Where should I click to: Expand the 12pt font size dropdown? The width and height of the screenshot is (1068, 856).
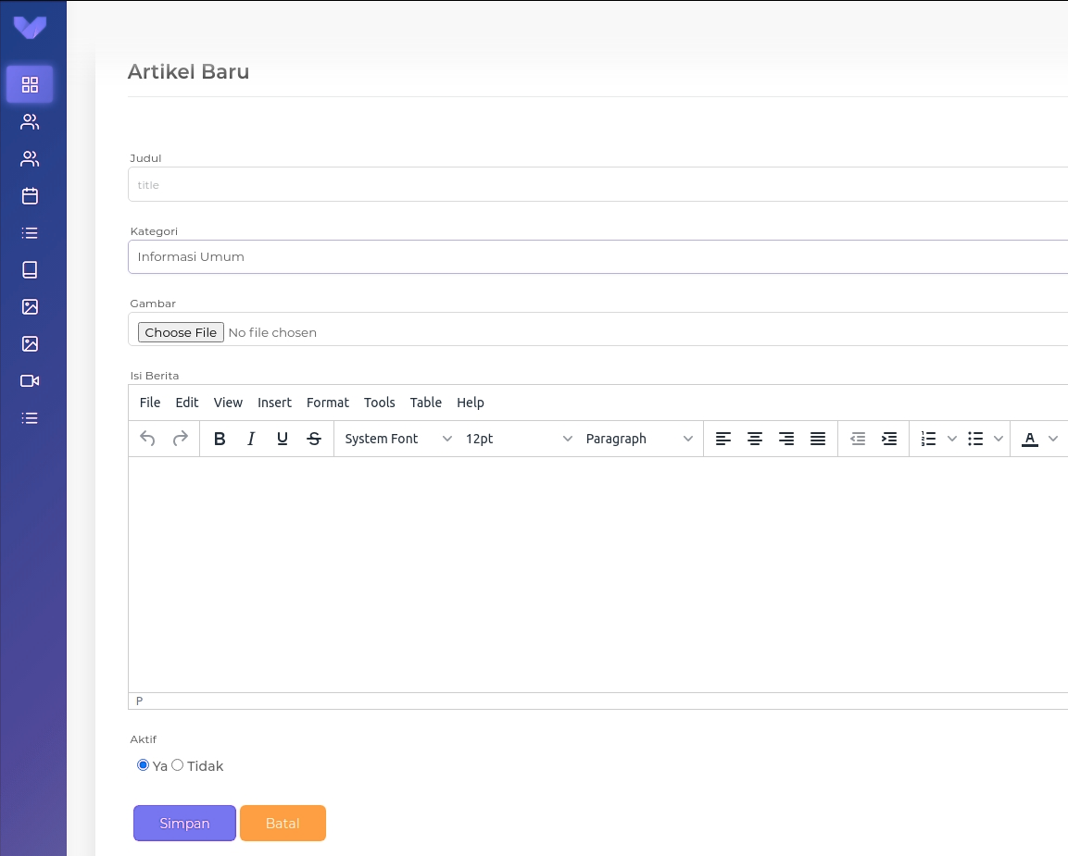(x=519, y=439)
